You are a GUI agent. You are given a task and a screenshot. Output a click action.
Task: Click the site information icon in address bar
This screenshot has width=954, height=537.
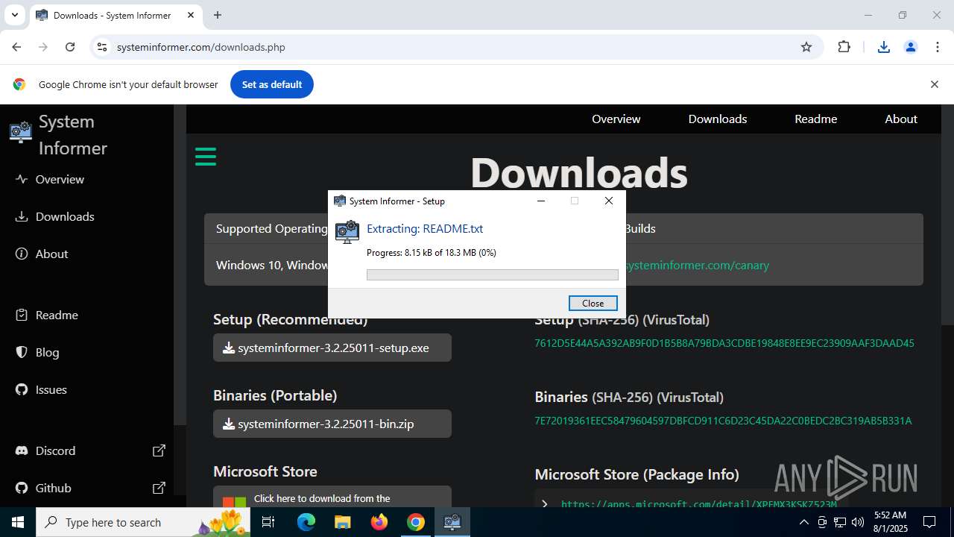[102, 47]
